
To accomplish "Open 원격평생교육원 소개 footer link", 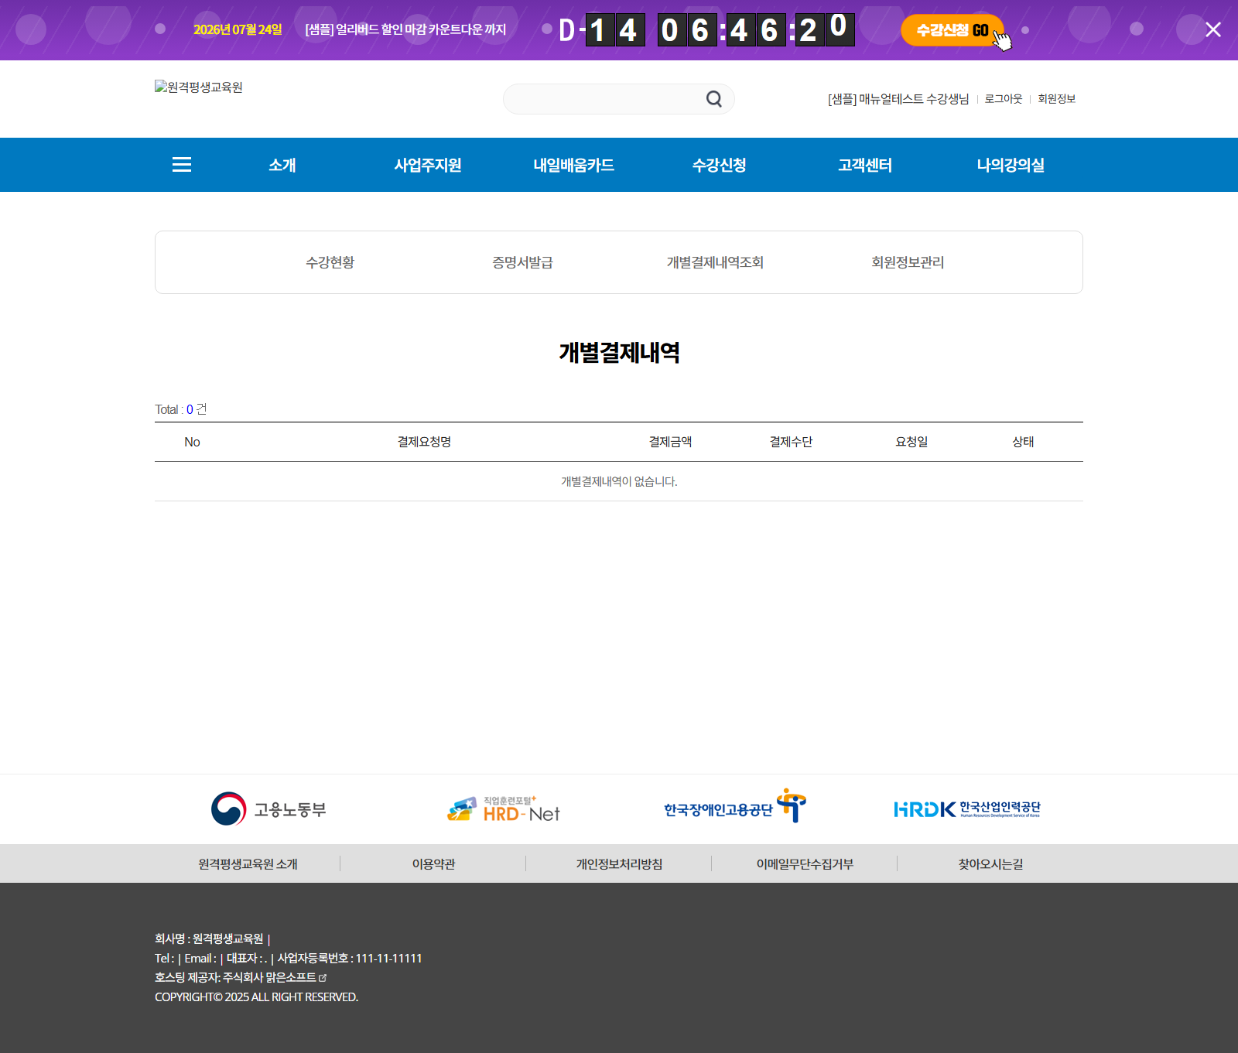I will click(x=248, y=864).
